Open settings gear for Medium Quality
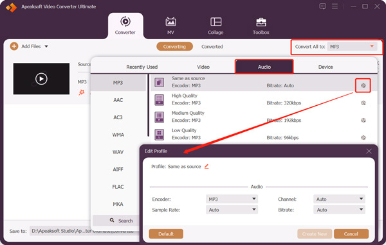Image resolution: width=386 pixels, height=245 pixels. coord(363,121)
